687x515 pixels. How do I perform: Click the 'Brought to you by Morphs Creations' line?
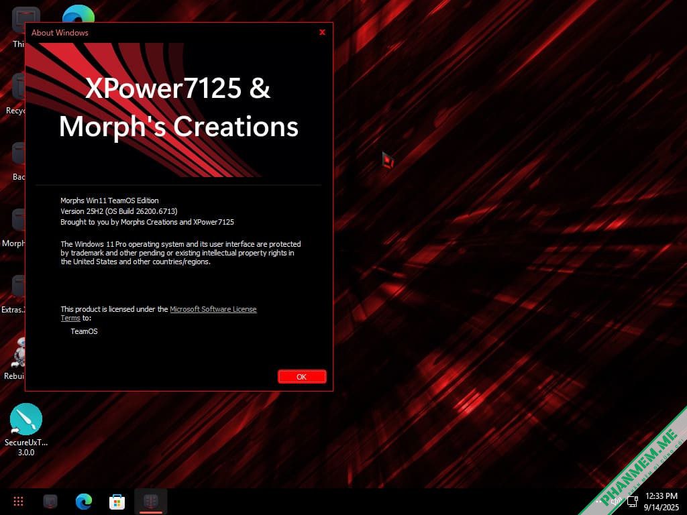point(147,222)
